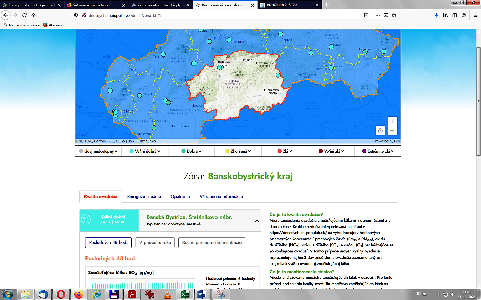Open Banská Bystrica, Štefánikovo nábr. link
This screenshot has height=300, width=481.
pyautogui.click(x=189, y=217)
